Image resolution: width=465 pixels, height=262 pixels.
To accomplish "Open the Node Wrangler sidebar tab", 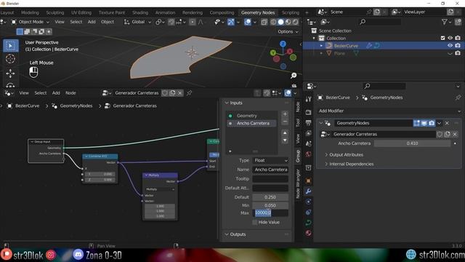I will (298, 184).
